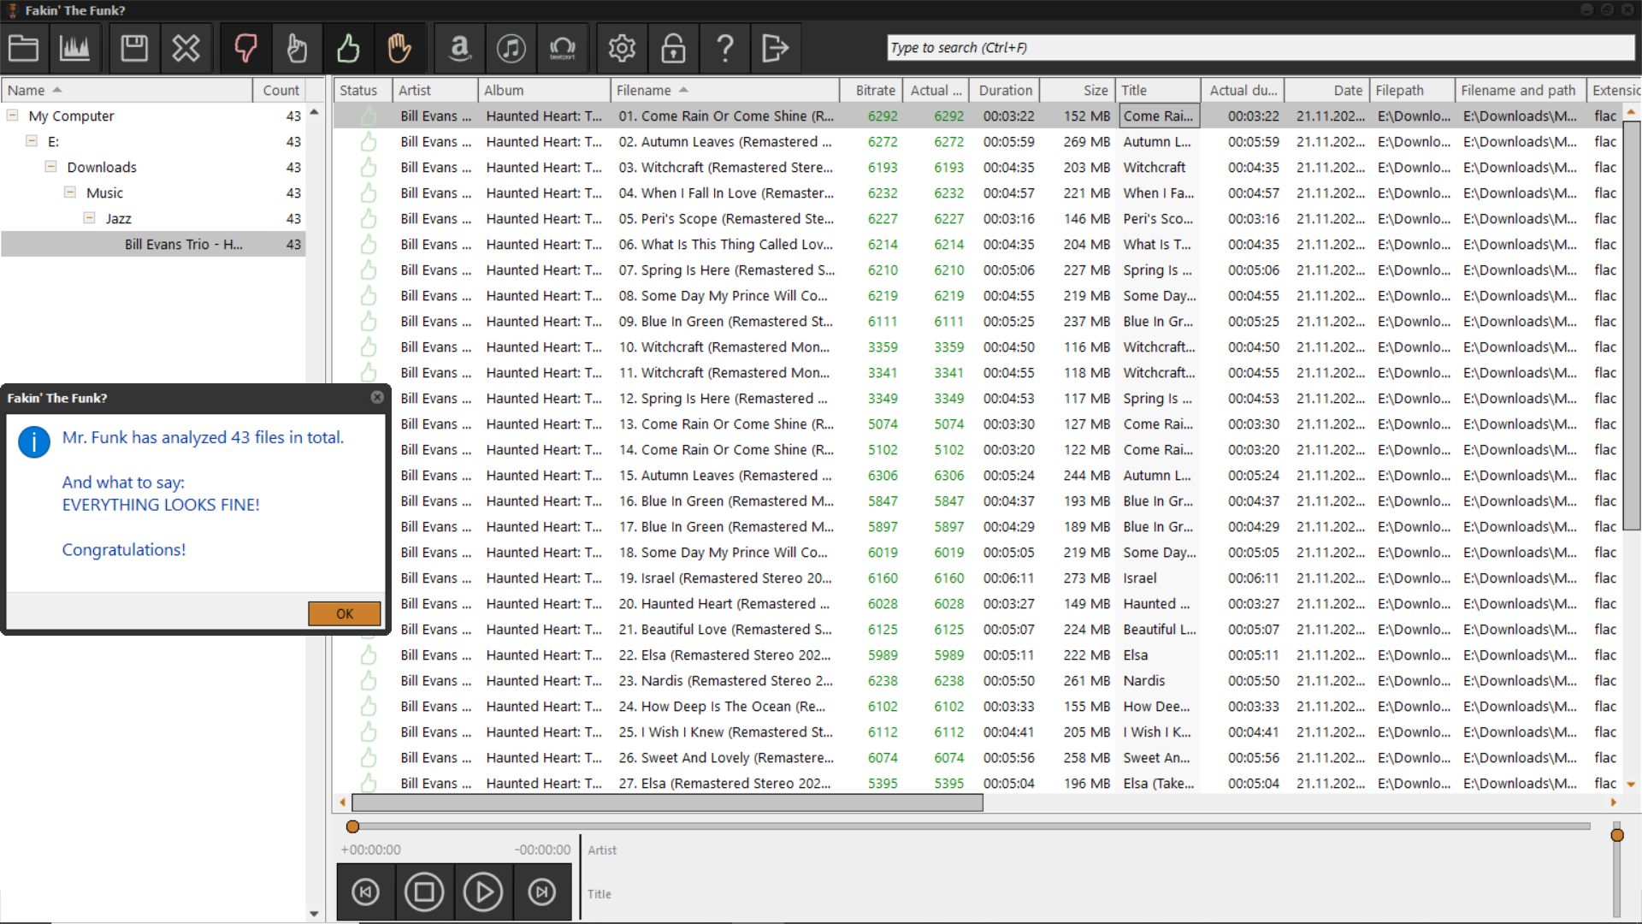Click the exit arrow icon

pyautogui.click(x=775, y=48)
